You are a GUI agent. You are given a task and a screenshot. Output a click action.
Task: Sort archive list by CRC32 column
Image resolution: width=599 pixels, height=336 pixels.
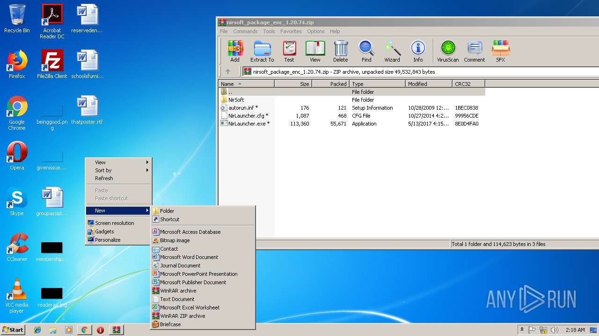pos(468,84)
